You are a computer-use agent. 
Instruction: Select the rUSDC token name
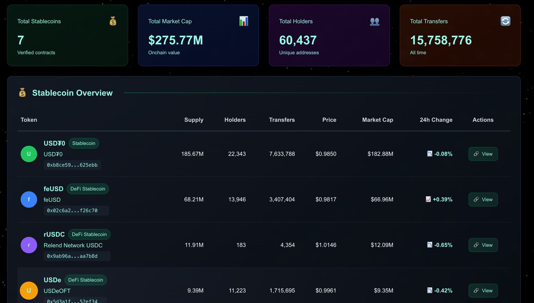[x=54, y=234]
